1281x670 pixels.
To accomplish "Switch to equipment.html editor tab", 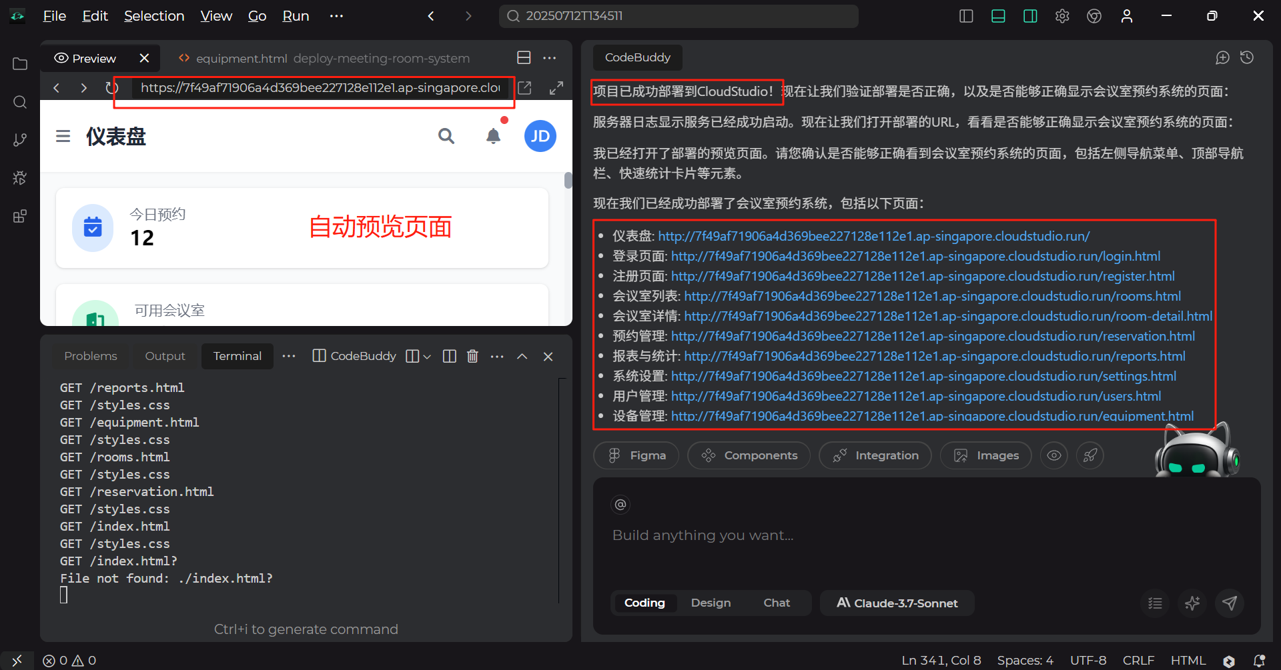I will [324, 59].
